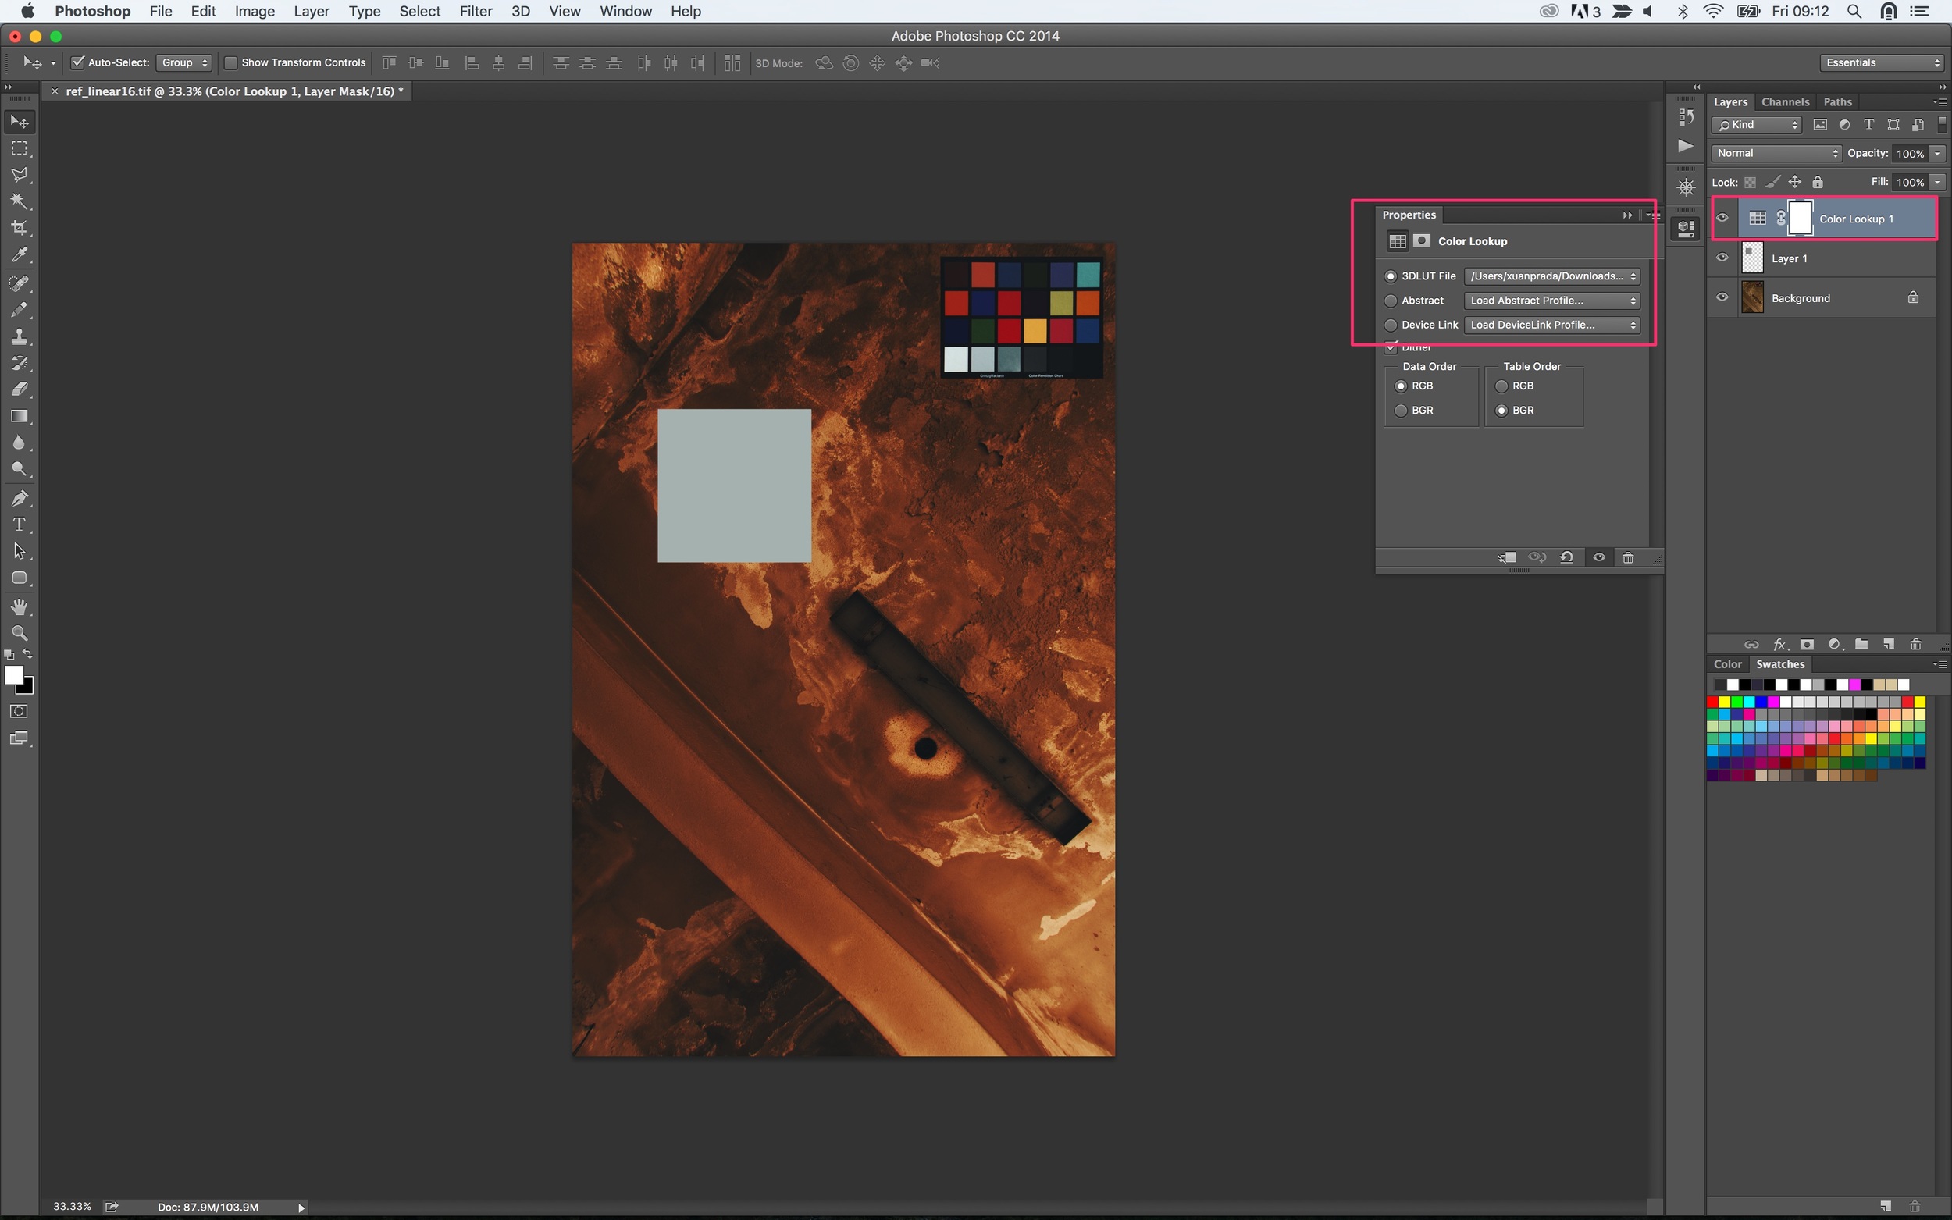Select the Eraser tool
Image resolution: width=1952 pixels, height=1220 pixels.
click(x=20, y=389)
